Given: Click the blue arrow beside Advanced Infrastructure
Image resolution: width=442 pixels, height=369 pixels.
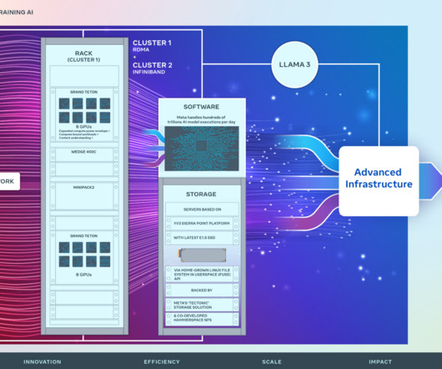Looking at the screenshot, I should click(430, 181).
